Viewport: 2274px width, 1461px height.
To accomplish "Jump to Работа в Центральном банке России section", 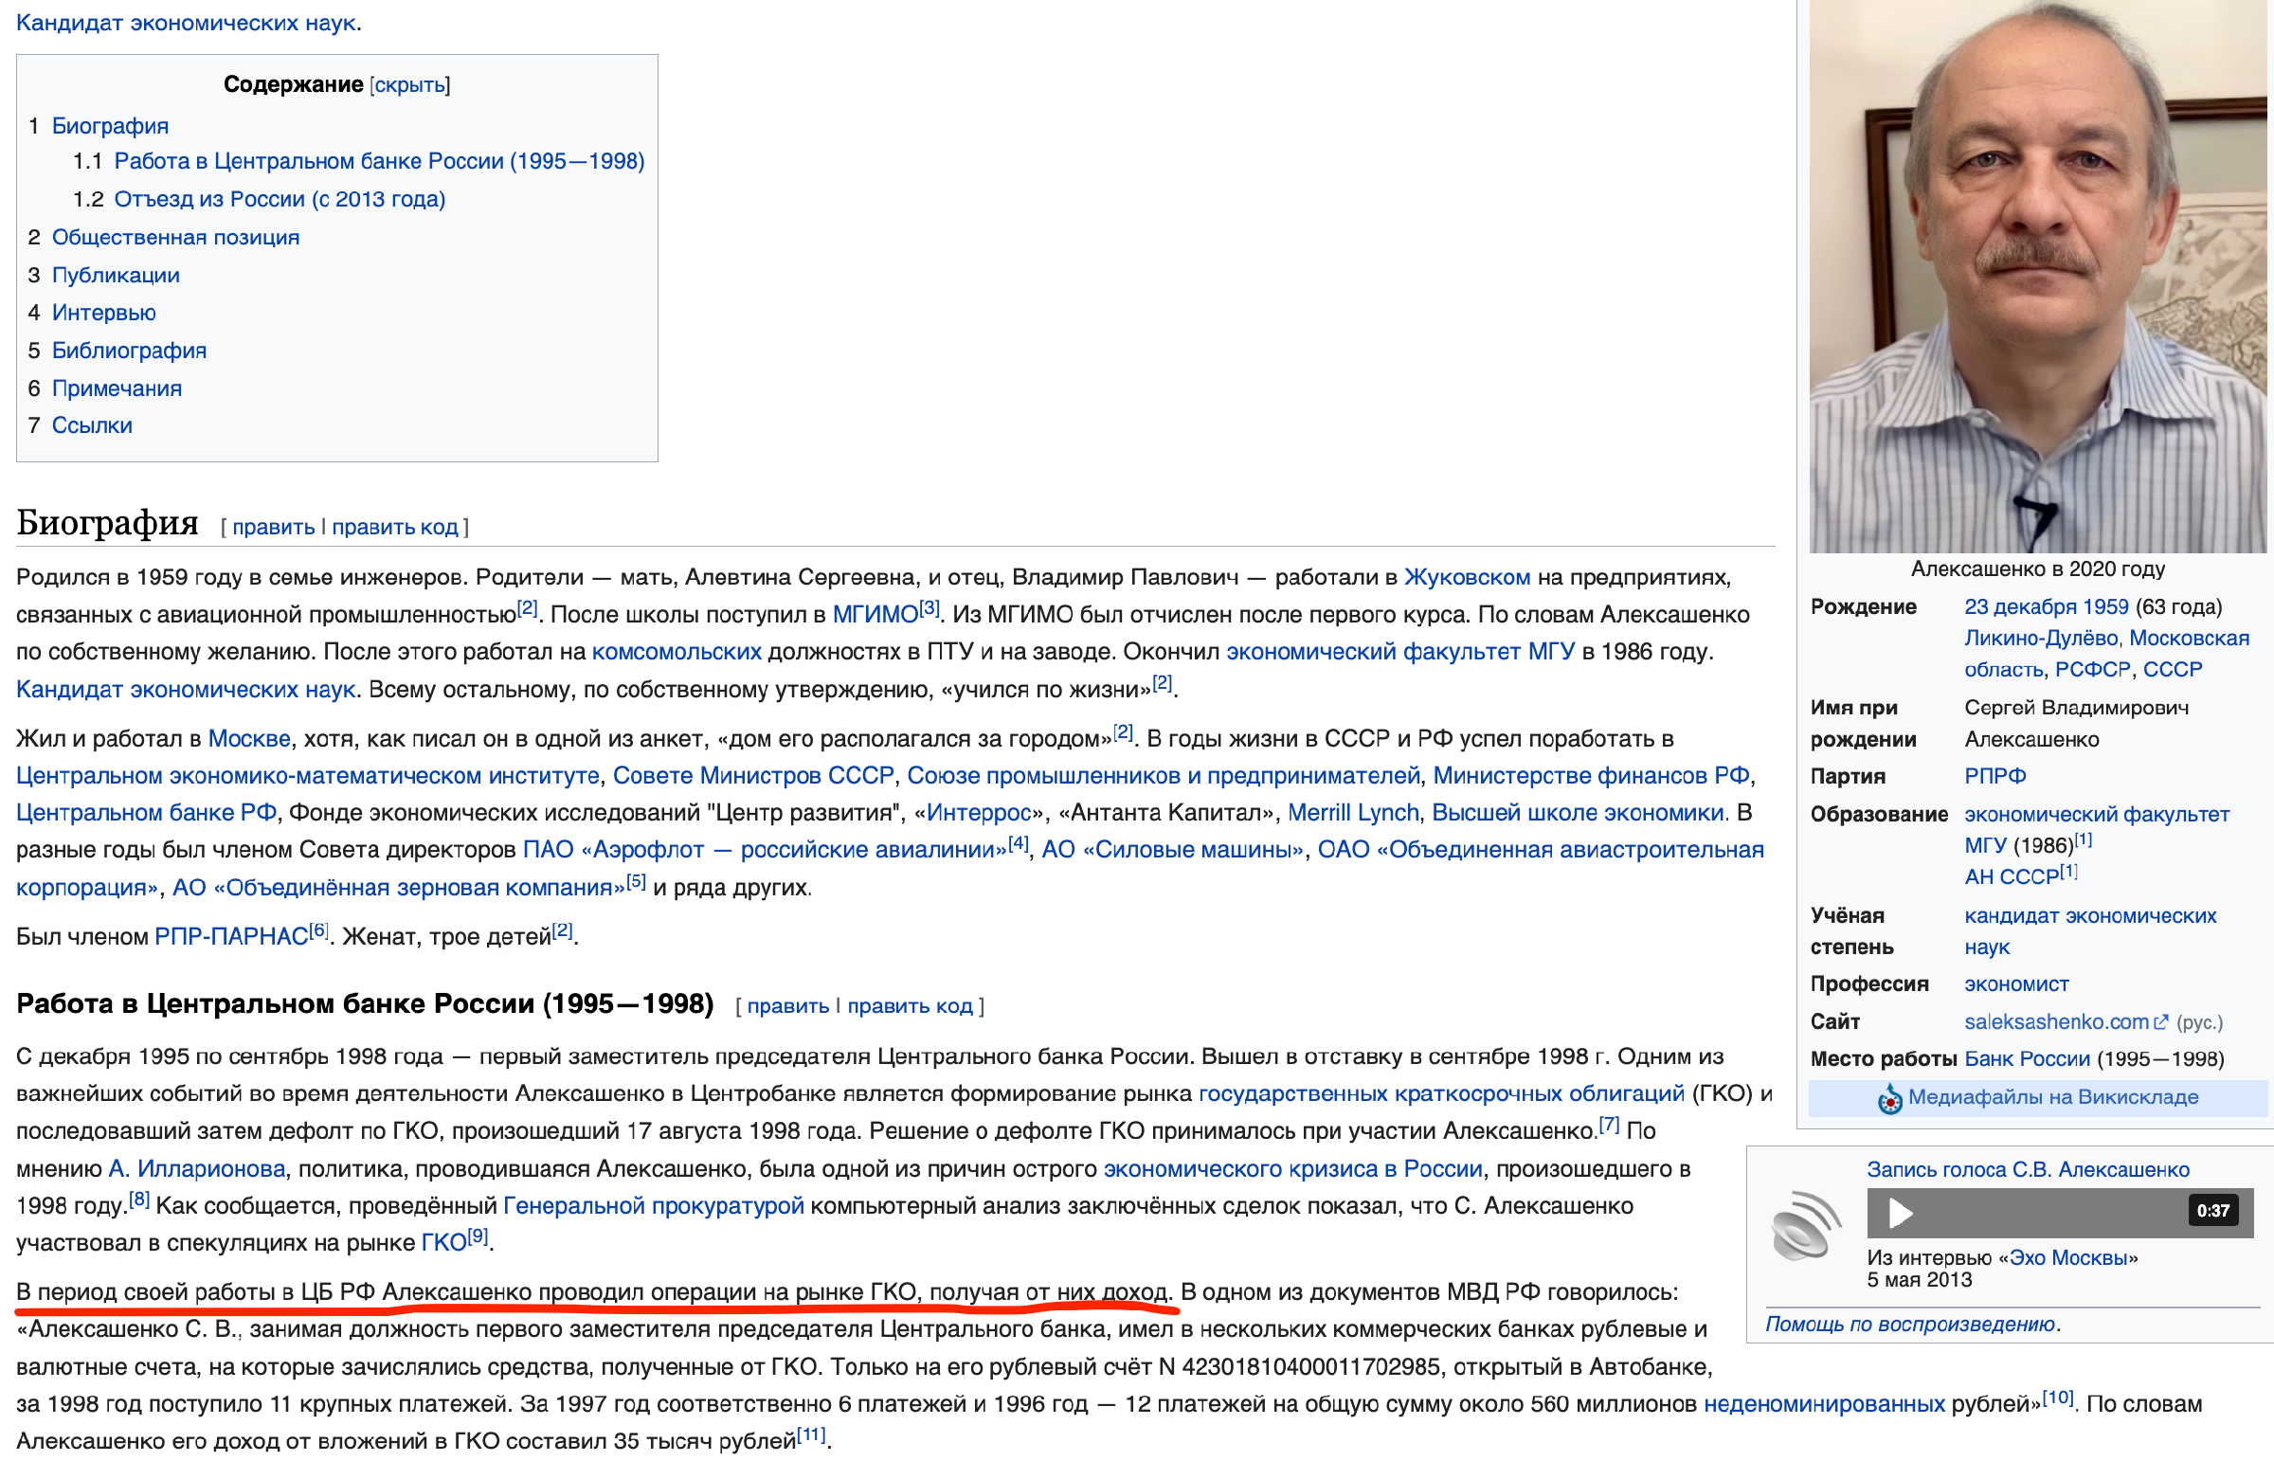I will [x=380, y=161].
